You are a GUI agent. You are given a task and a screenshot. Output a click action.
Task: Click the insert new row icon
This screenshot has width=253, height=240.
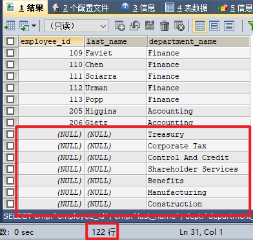point(119,26)
